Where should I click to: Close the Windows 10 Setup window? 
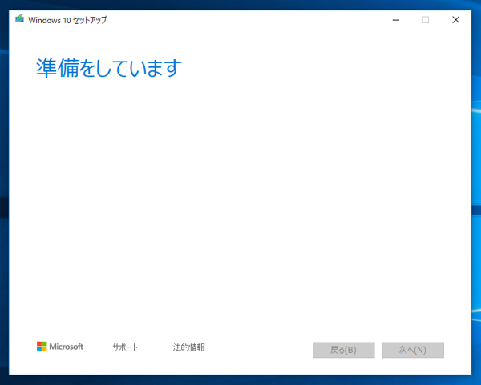(x=456, y=20)
